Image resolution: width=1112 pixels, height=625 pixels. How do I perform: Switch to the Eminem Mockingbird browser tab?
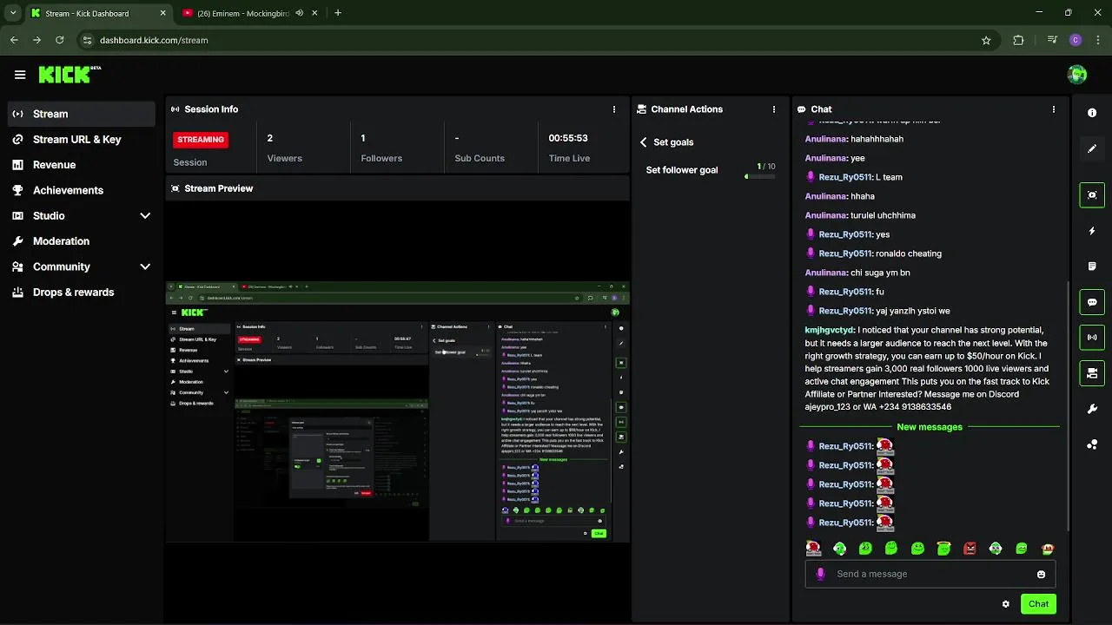click(x=248, y=13)
